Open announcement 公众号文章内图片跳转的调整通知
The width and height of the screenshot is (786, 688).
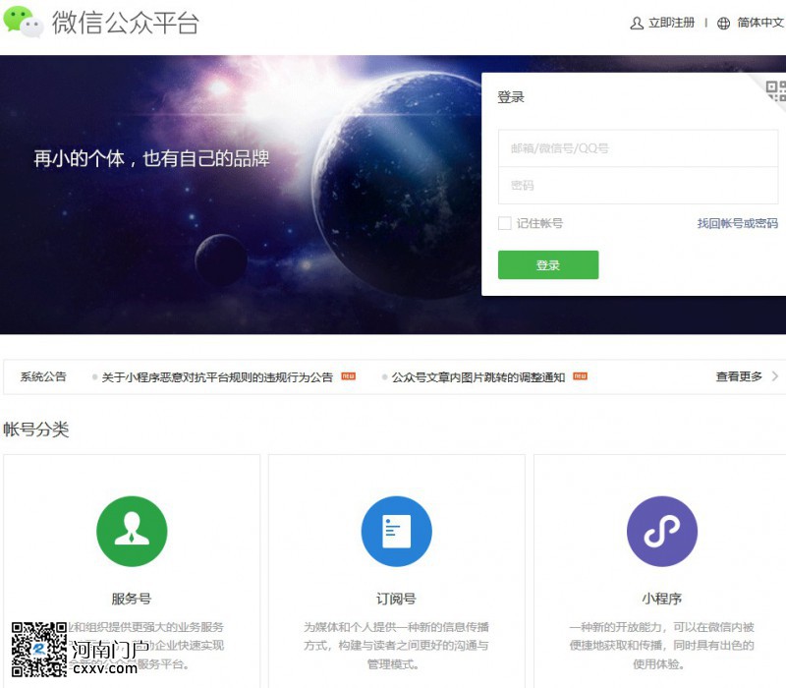click(478, 377)
